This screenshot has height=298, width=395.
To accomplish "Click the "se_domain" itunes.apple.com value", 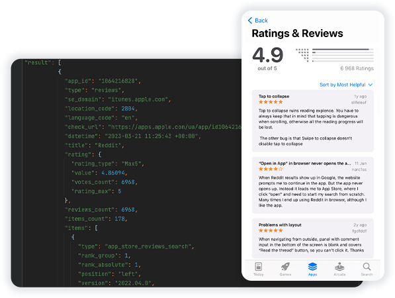I will (138, 99).
